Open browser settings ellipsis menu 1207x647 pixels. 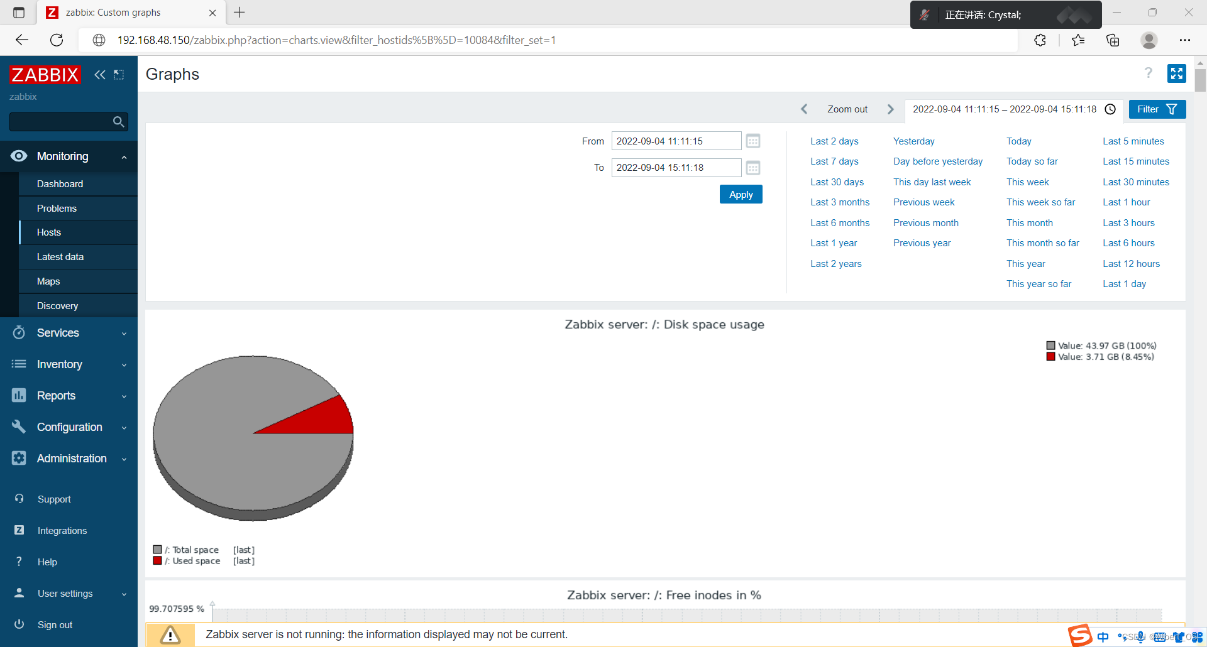click(1185, 40)
